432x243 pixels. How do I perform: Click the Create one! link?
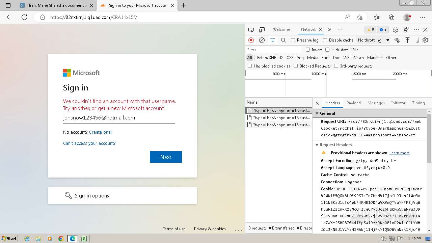100,132
